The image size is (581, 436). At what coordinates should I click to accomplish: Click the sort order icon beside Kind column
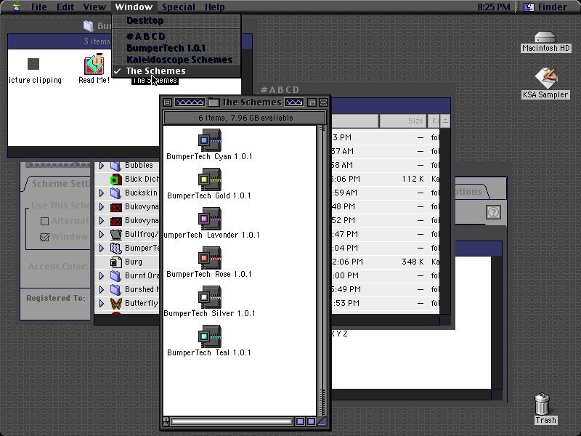point(445,121)
